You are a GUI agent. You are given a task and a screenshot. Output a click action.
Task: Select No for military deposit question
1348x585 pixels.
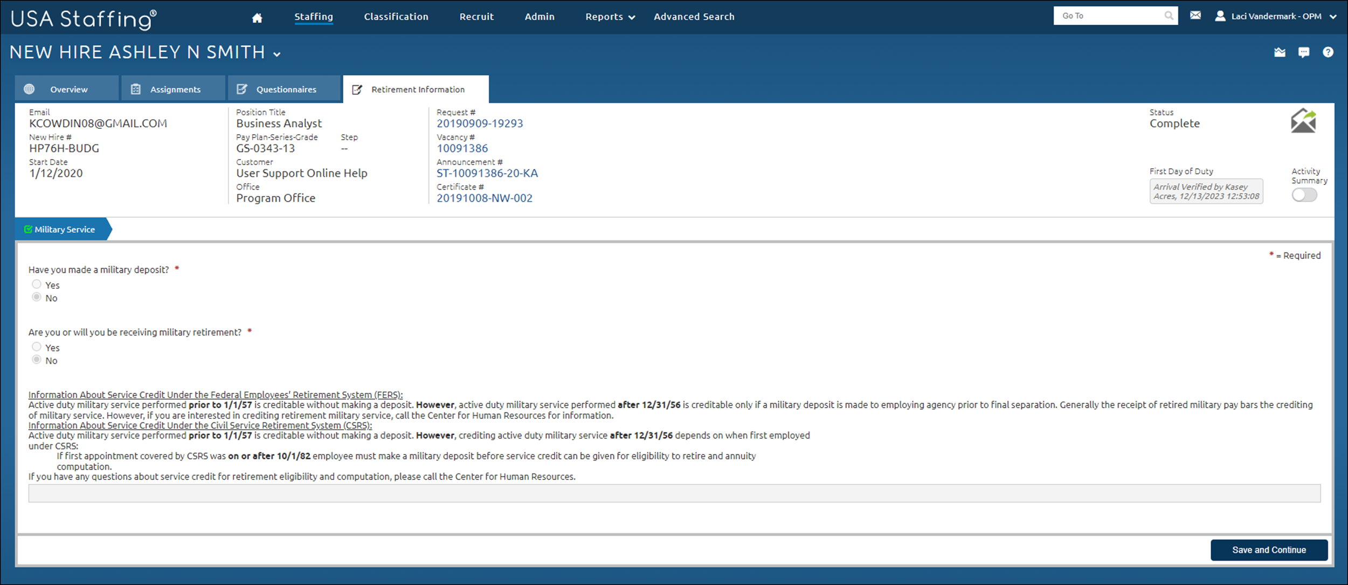(37, 297)
